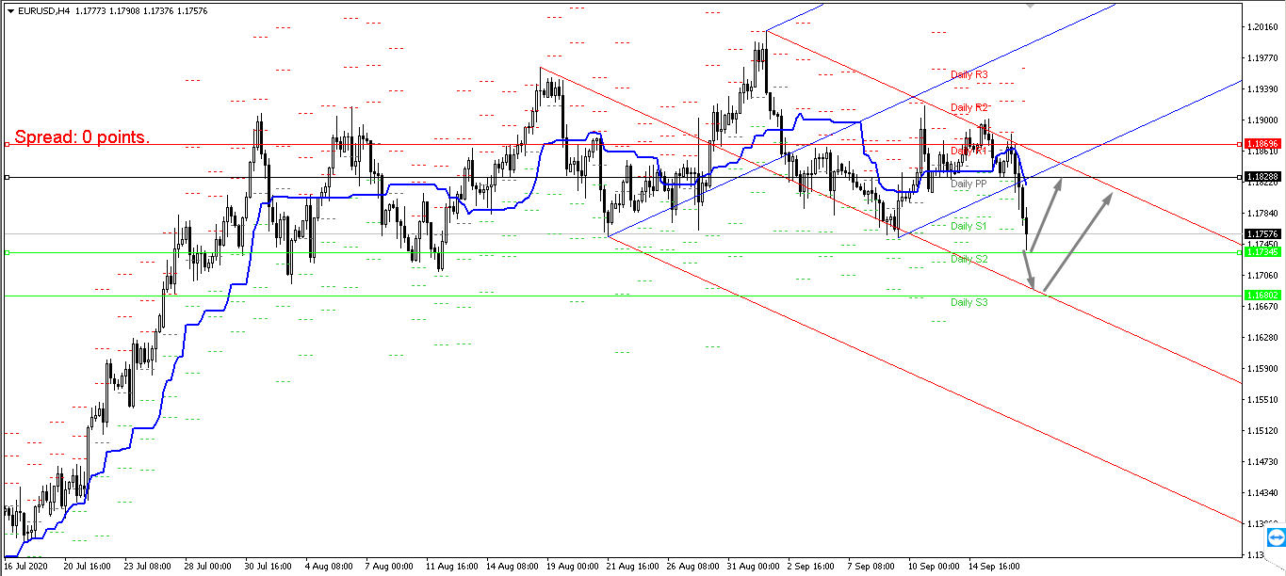Click the 1.14730 price scale value
This screenshot has width=1286, height=576.
pos(1262,462)
